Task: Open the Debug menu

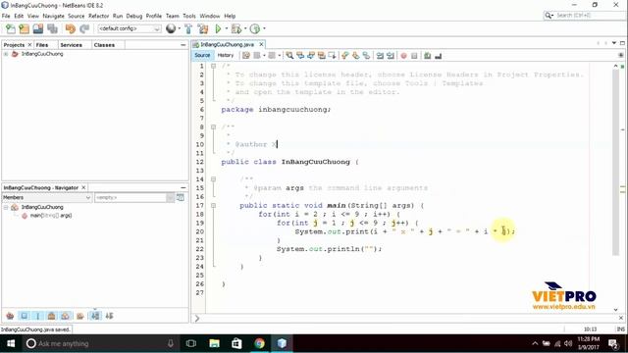Action: 134,16
